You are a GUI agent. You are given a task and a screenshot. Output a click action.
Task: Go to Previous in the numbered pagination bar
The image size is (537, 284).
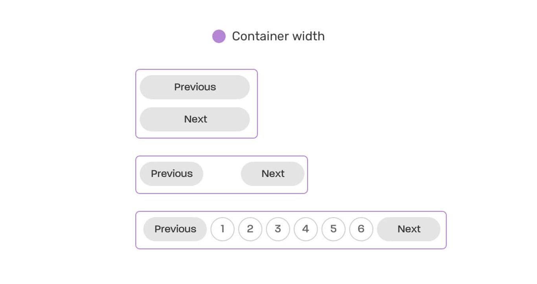(175, 229)
